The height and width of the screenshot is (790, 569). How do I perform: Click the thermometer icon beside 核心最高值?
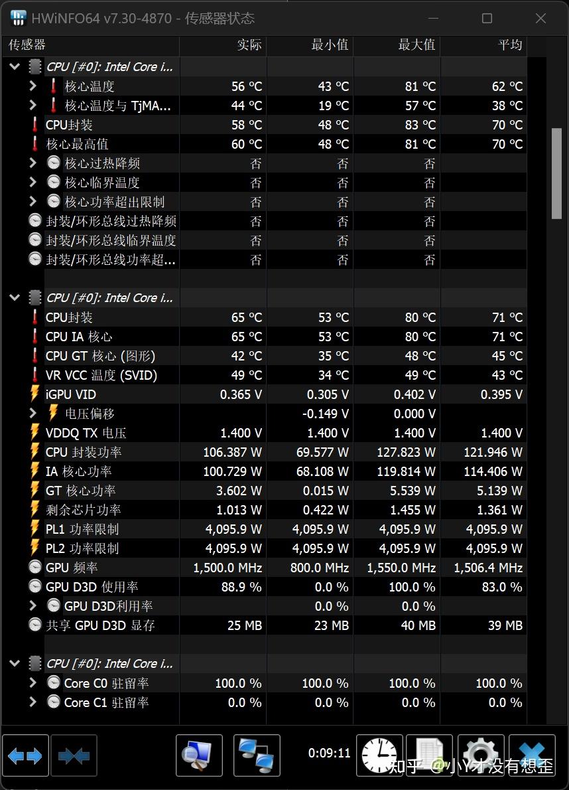coord(34,143)
